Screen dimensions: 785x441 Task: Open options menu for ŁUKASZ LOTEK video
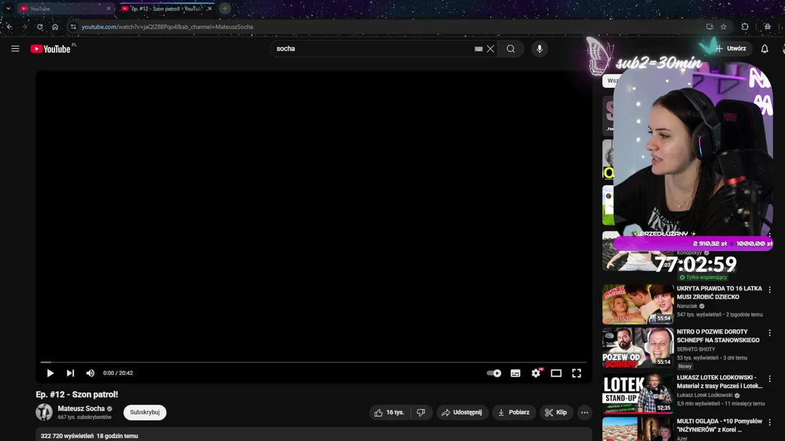pyautogui.click(x=770, y=379)
